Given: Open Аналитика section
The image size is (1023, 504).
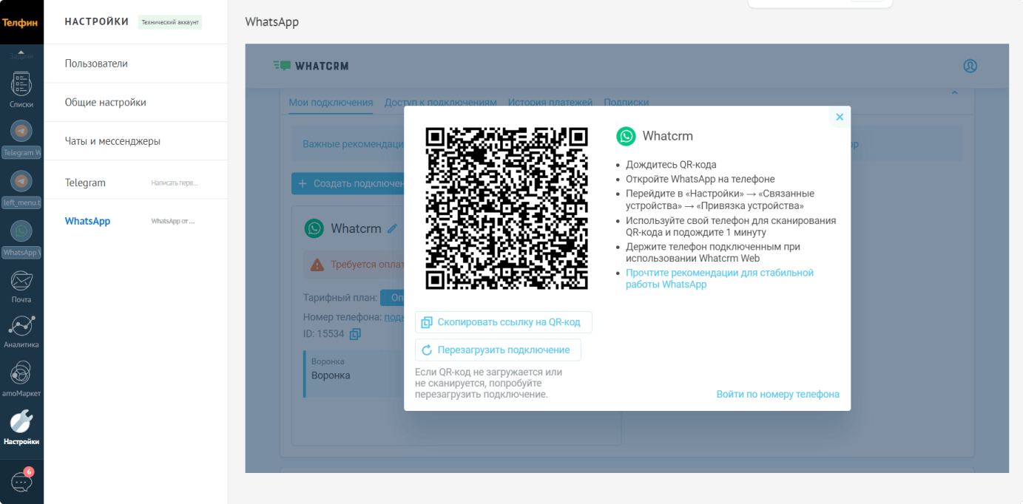Looking at the screenshot, I should point(21,332).
